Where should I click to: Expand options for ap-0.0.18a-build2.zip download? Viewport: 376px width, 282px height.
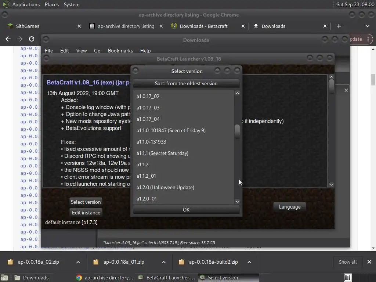249,262
